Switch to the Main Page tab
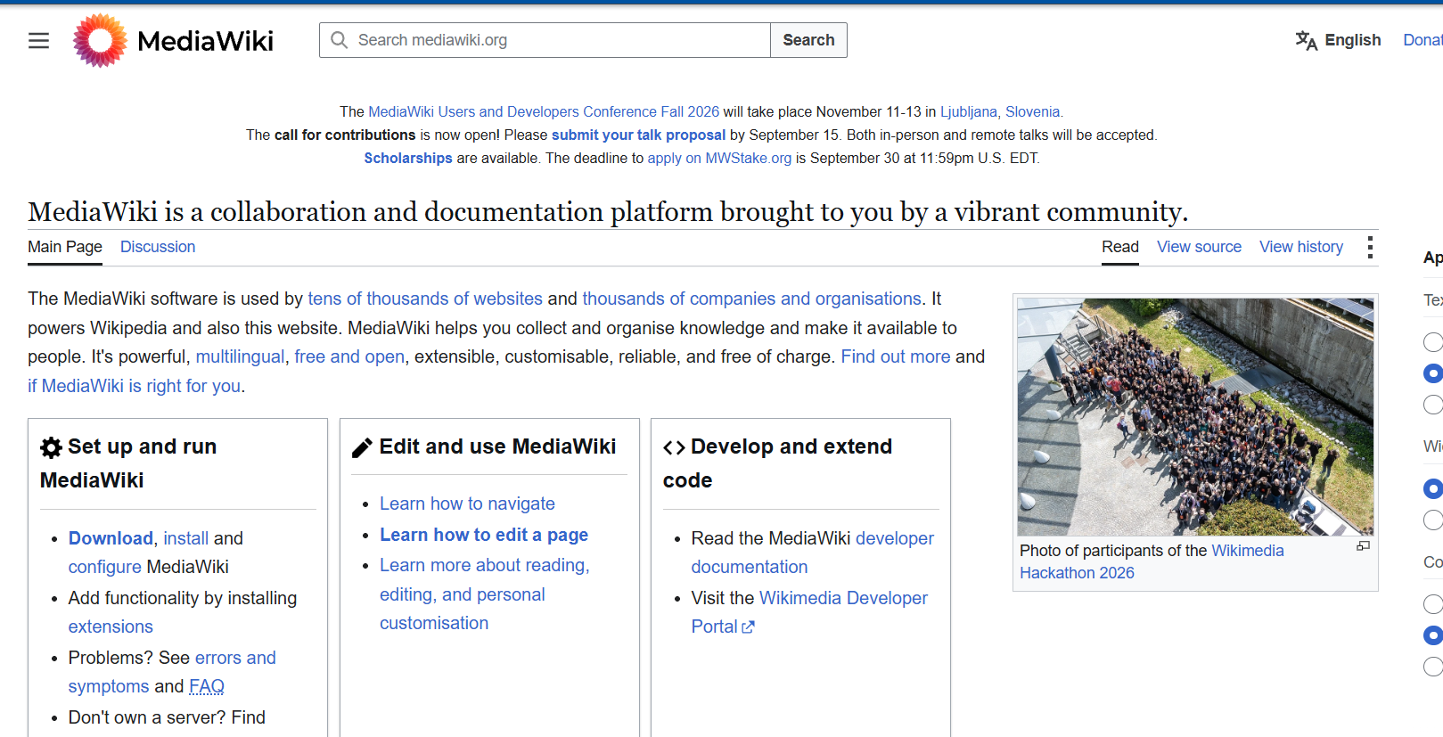 click(x=65, y=247)
